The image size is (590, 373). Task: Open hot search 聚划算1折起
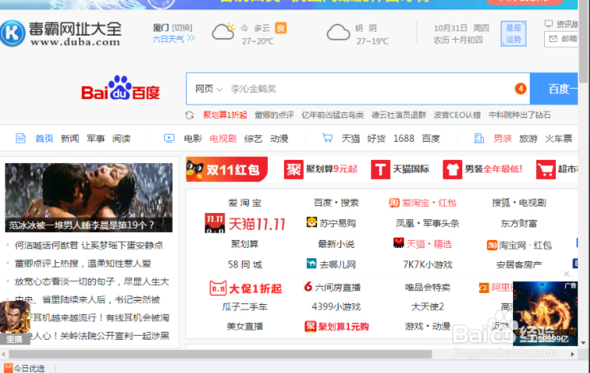tap(225, 115)
